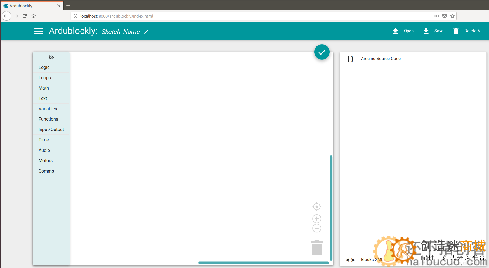Open the hamburger side menu
Screen dimensions: 489x268
39,31
